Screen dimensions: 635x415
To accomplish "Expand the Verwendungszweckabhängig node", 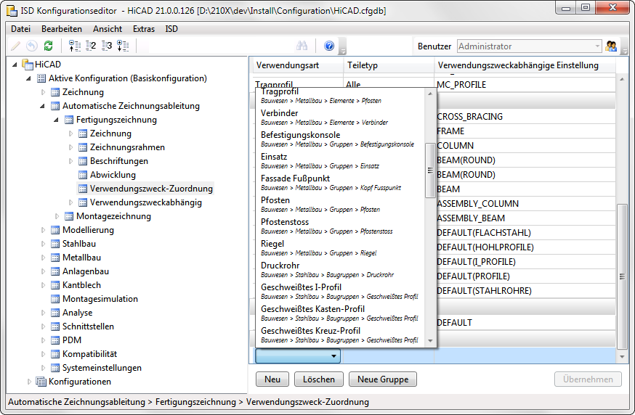I will [70, 202].
